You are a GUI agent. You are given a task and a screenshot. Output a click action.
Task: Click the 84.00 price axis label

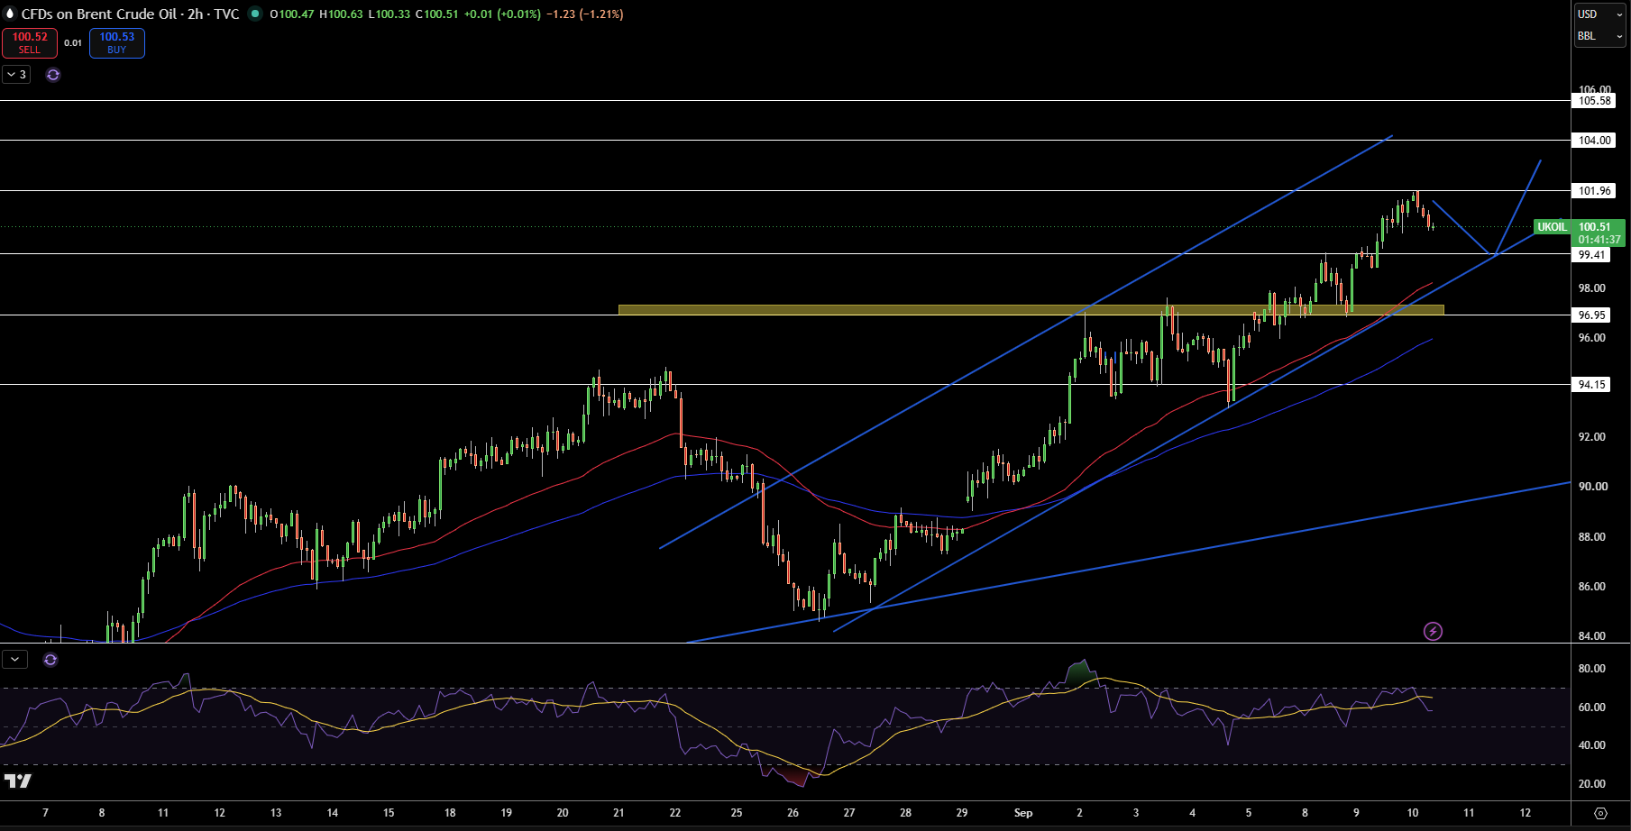point(1592,636)
